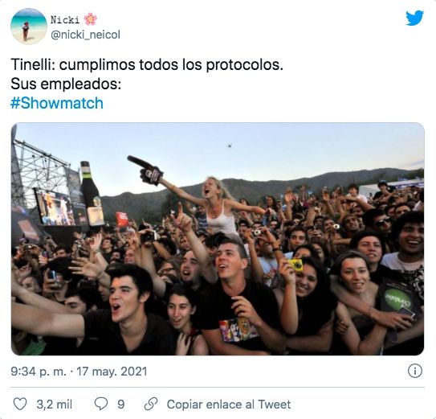The image size is (436, 419).
Task: Click the 3,2 mil likes count
Action: (55, 405)
